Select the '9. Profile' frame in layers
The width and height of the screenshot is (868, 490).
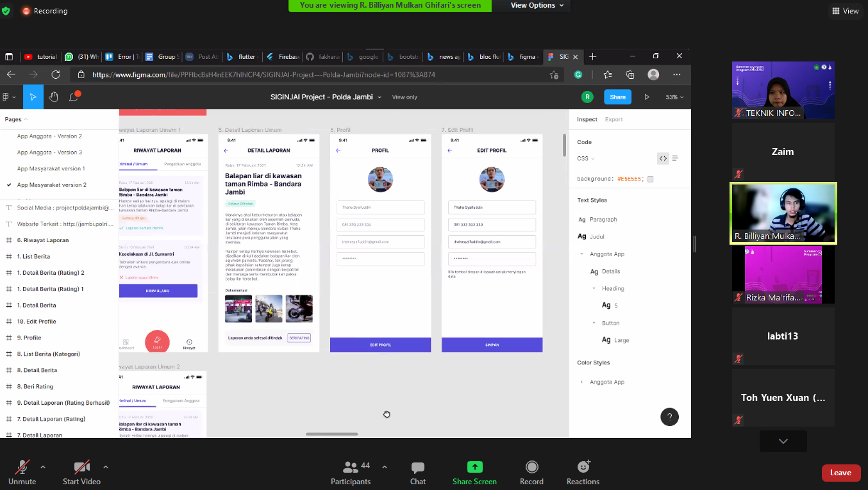point(32,338)
